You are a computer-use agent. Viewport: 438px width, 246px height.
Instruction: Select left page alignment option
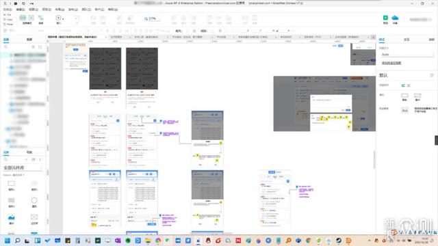pyautogui.click(x=403, y=85)
